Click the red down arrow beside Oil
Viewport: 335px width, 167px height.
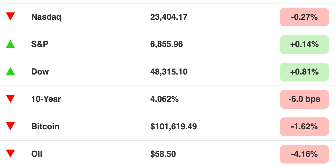(x=10, y=153)
